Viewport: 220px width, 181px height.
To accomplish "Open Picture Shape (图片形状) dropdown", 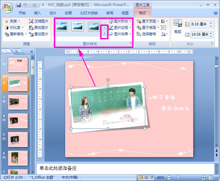I will pos(120,21).
